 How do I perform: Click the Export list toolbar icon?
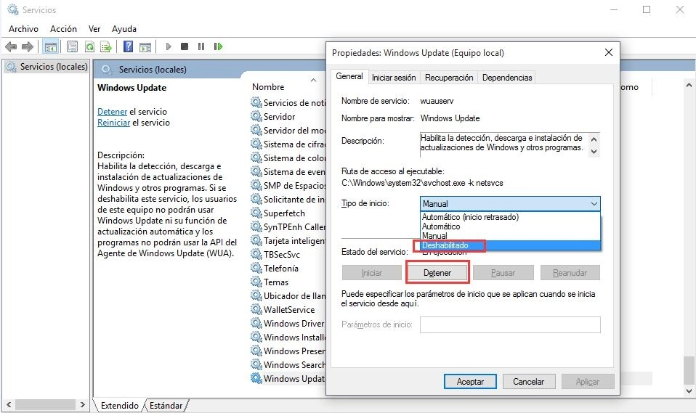tap(106, 46)
